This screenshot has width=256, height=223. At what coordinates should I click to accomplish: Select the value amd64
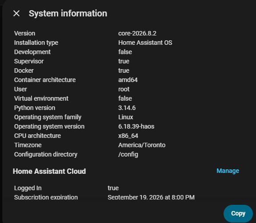tap(128, 80)
